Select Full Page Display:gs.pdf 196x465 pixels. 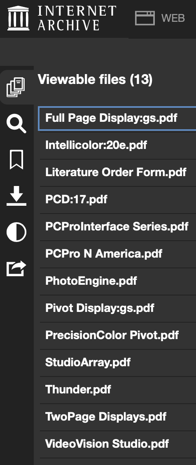(117, 118)
